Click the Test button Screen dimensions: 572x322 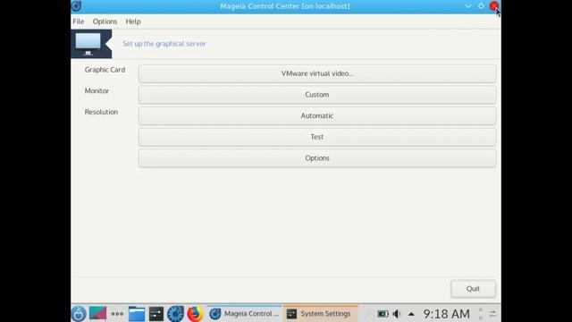317,137
